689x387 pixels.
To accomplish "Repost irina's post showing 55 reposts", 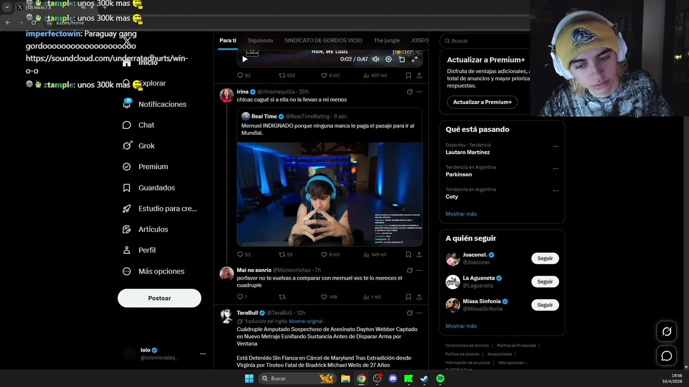I will [285, 254].
